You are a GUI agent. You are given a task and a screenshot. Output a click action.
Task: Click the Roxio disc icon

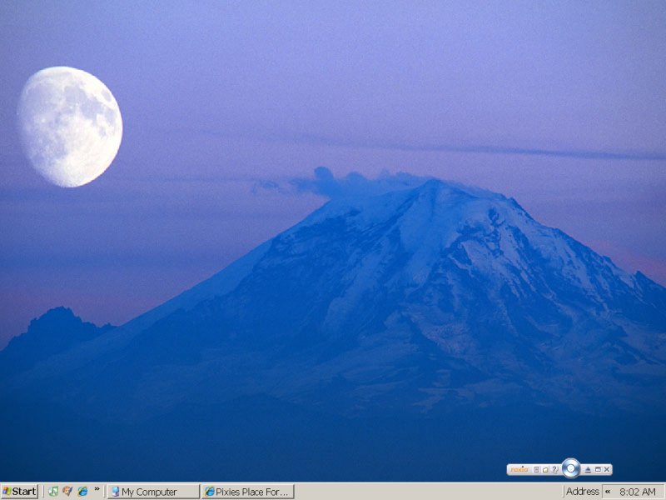pos(570,468)
